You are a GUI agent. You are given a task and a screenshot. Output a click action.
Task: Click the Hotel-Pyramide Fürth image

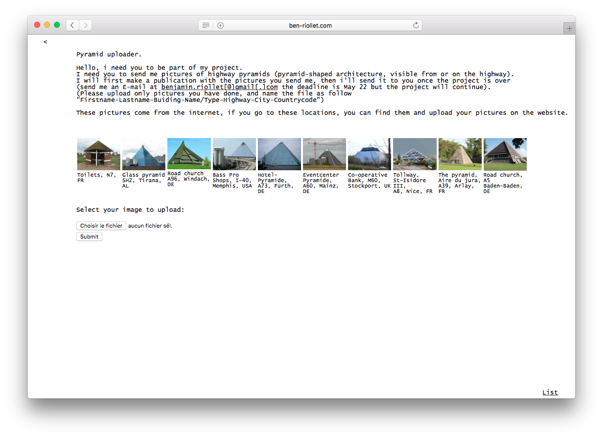coord(279,154)
